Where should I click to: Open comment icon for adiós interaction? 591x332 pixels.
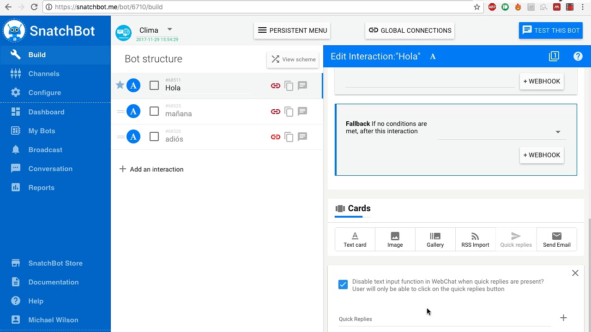(302, 136)
